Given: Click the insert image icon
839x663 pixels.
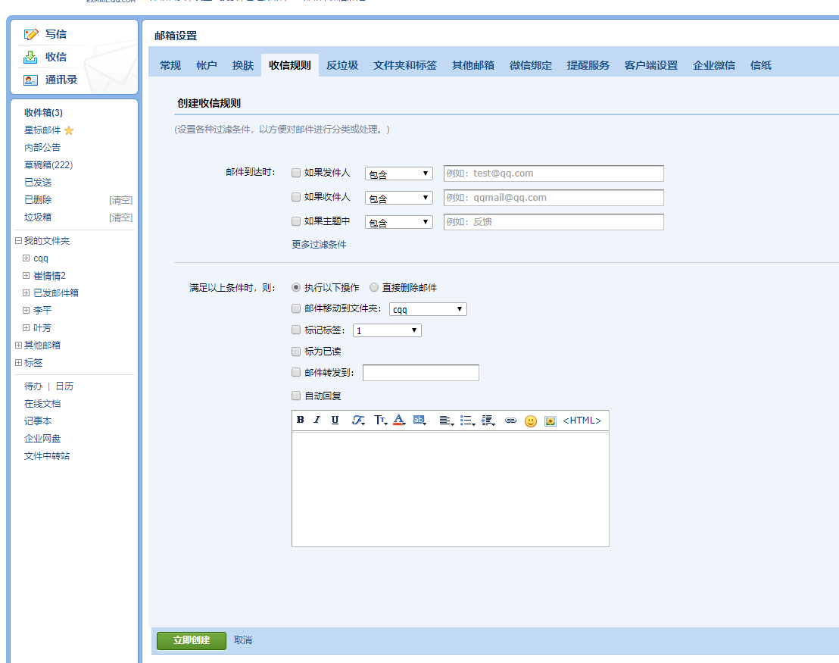Looking at the screenshot, I should 550,421.
